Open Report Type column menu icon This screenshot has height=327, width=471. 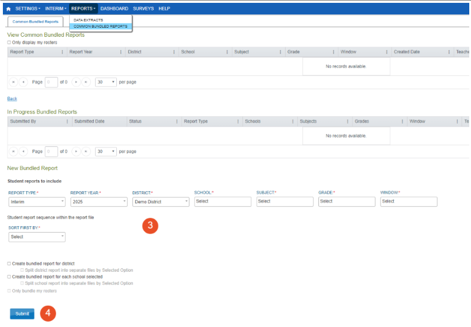(x=62, y=52)
